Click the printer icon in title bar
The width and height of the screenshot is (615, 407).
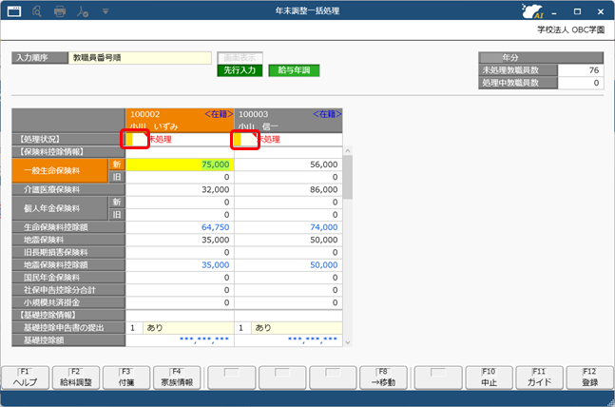coord(60,11)
